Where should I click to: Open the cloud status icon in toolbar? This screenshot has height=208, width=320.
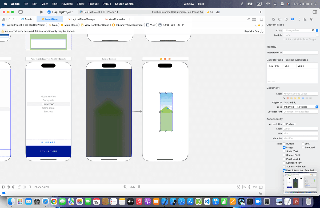218,12
